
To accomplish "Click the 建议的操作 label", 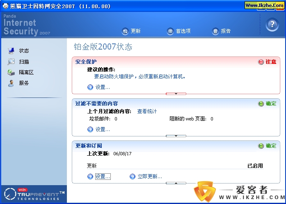I will click(101, 70).
